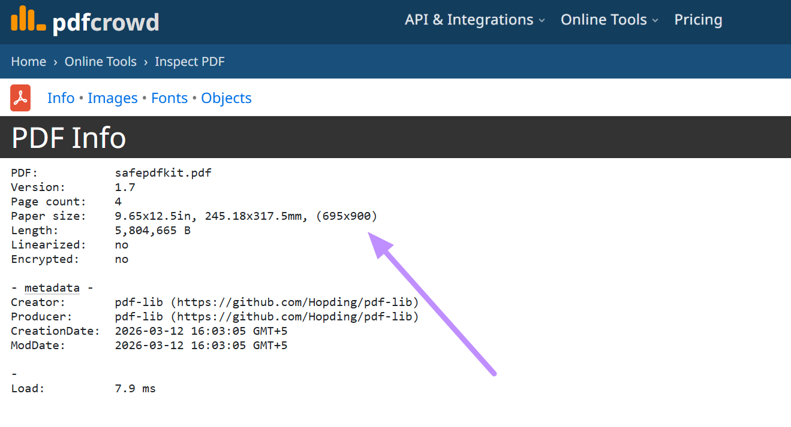Click the length value 5,804,665 B
This screenshot has height=427, width=791.
(153, 231)
